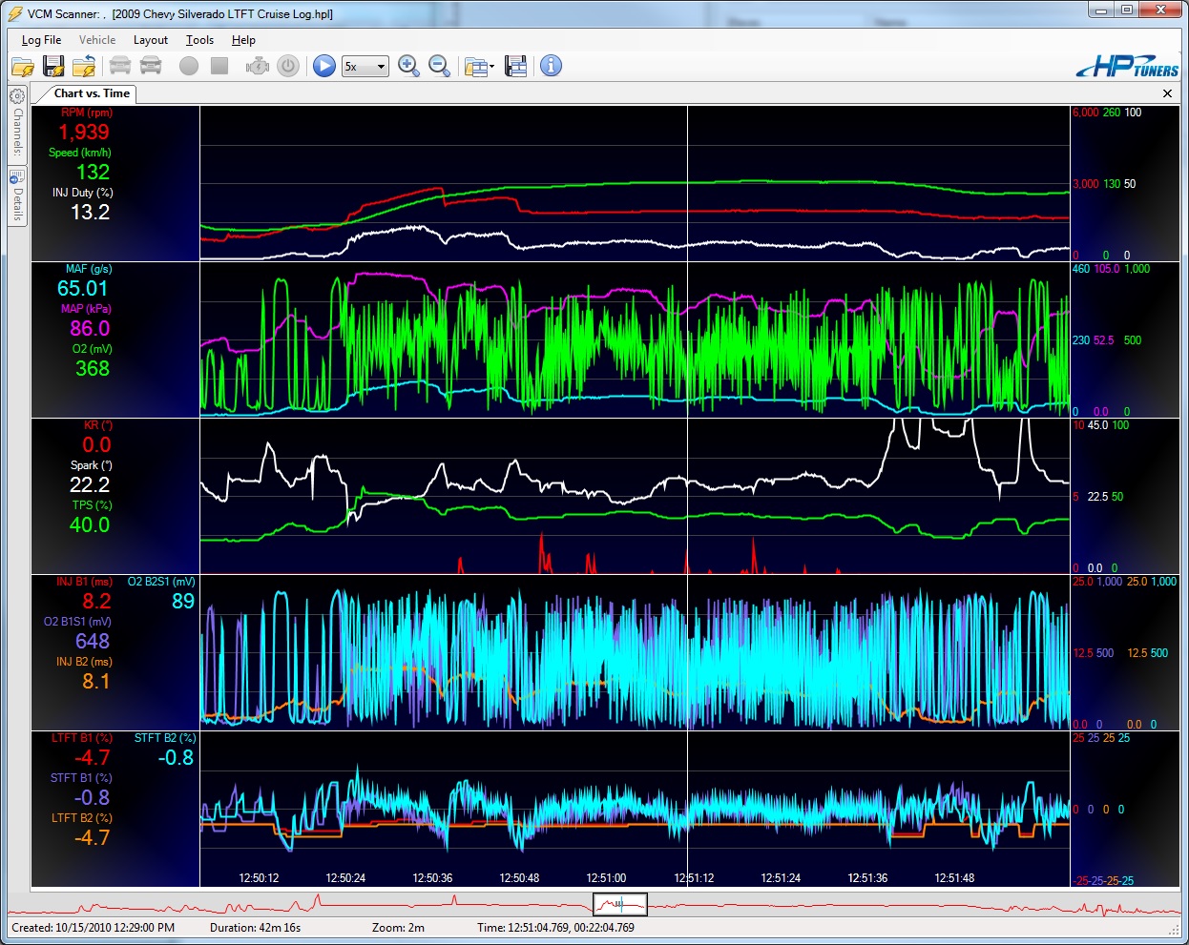Screen dimensions: 1189x945
Task: Click the folder icon with return arrow
Action: (84, 66)
